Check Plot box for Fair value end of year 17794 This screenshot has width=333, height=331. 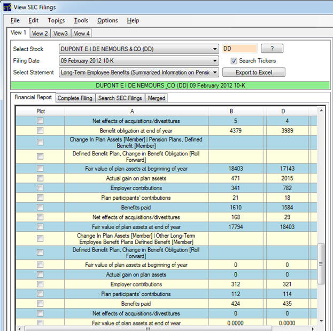point(40,227)
